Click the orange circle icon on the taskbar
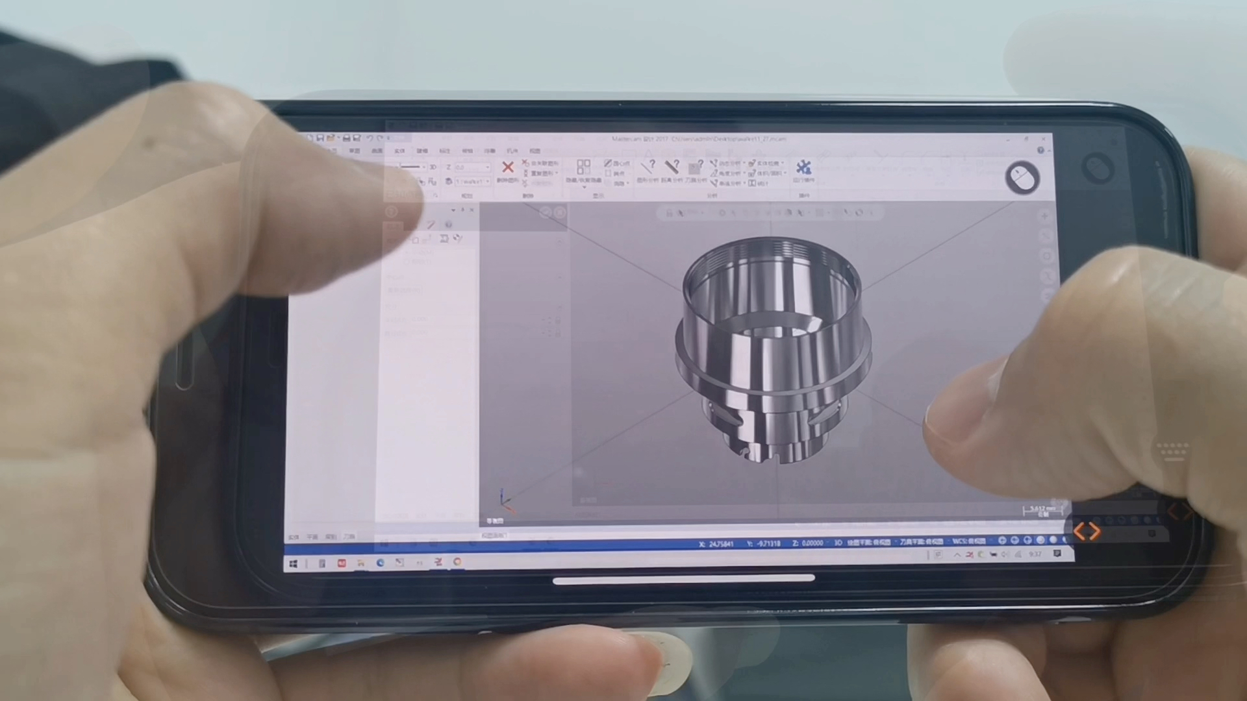This screenshot has width=1247, height=701. point(457,561)
